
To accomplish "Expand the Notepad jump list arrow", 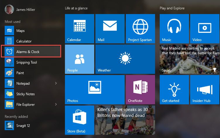I will click(x=56, y=83).
